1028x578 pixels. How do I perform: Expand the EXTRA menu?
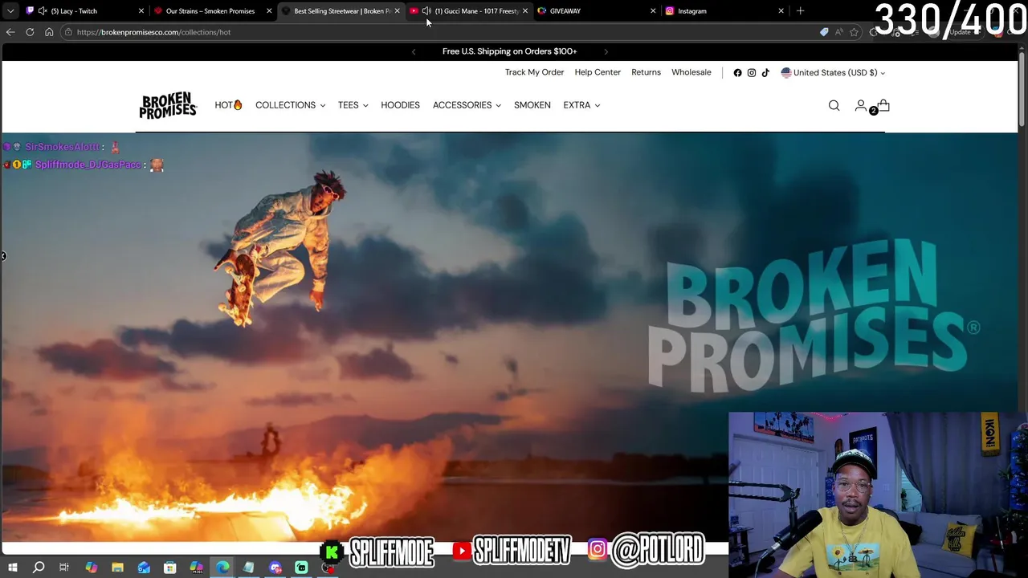coord(581,105)
